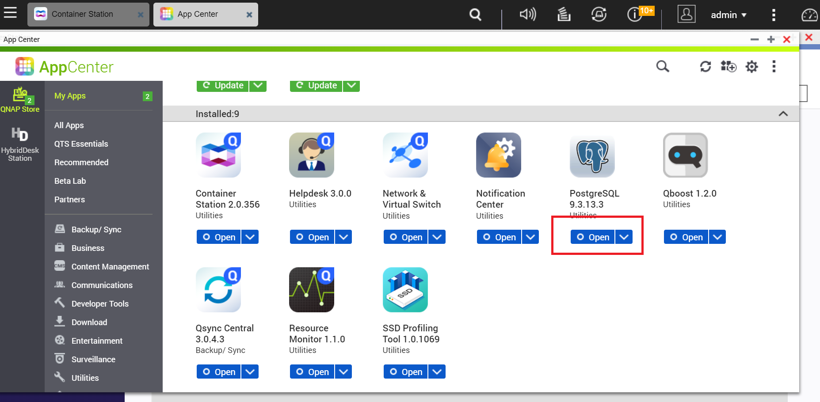Open the main hamburger menu
The height and width of the screenshot is (402, 820).
[10, 12]
